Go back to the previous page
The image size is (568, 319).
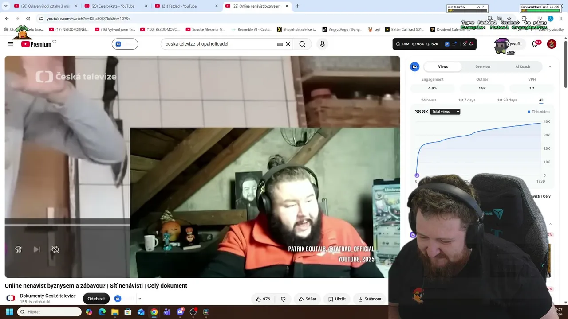[7, 19]
